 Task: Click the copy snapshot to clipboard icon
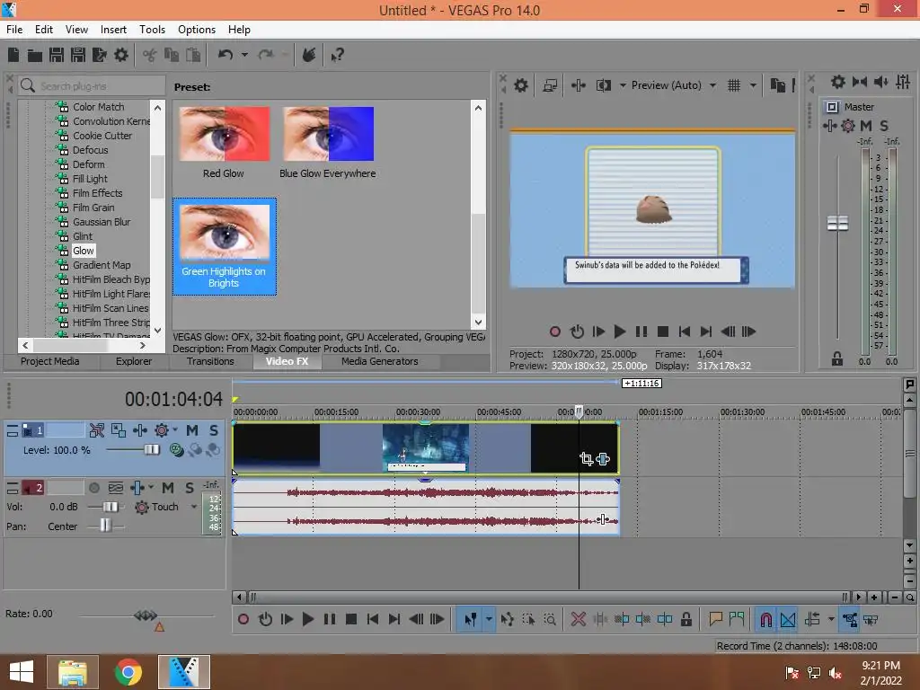coord(777,85)
